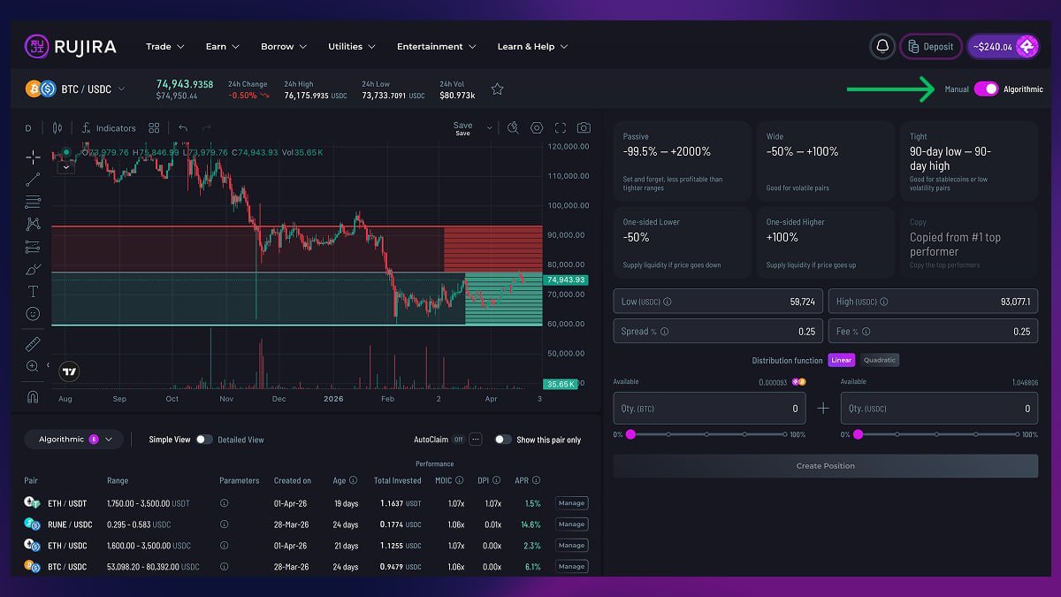Select the trend line drawing tool

[33, 180]
